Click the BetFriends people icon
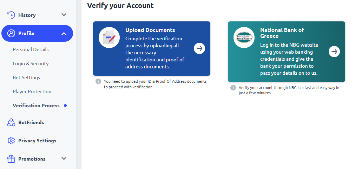The width and height of the screenshot is (355, 169). pyautogui.click(x=11, y=122)
